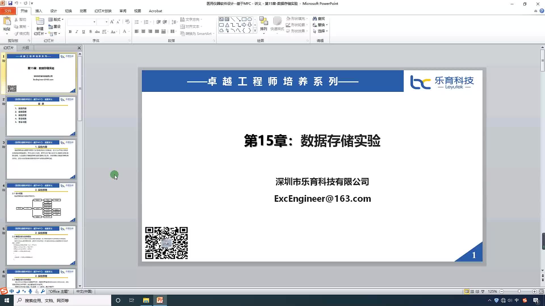Click the zoom slider handle
Image resolution: width=545 pixels, height=306 pixels.
[519, 291]
